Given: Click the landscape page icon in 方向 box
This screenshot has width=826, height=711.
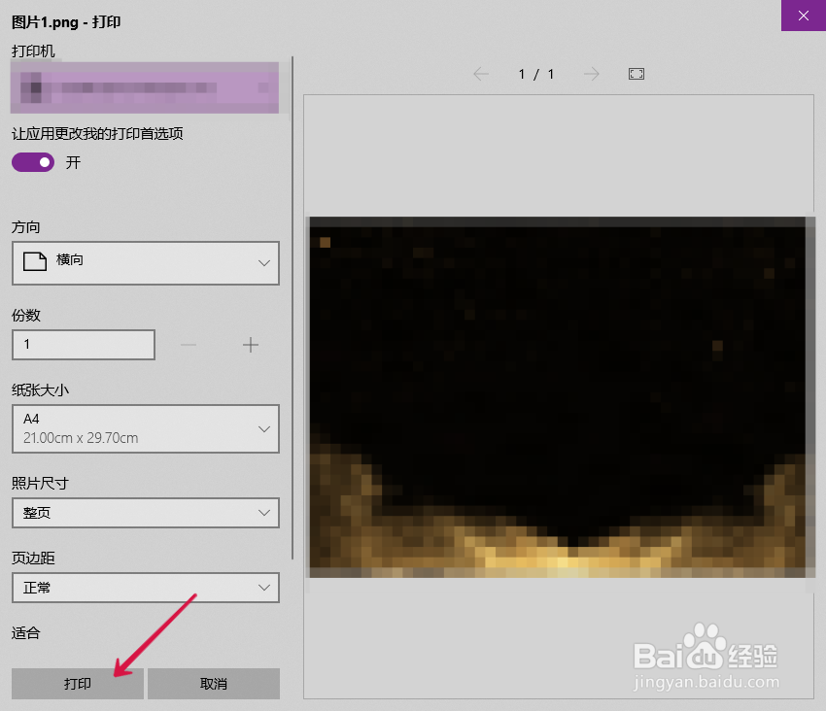Looking at the screenshot, I should point(35,261).
